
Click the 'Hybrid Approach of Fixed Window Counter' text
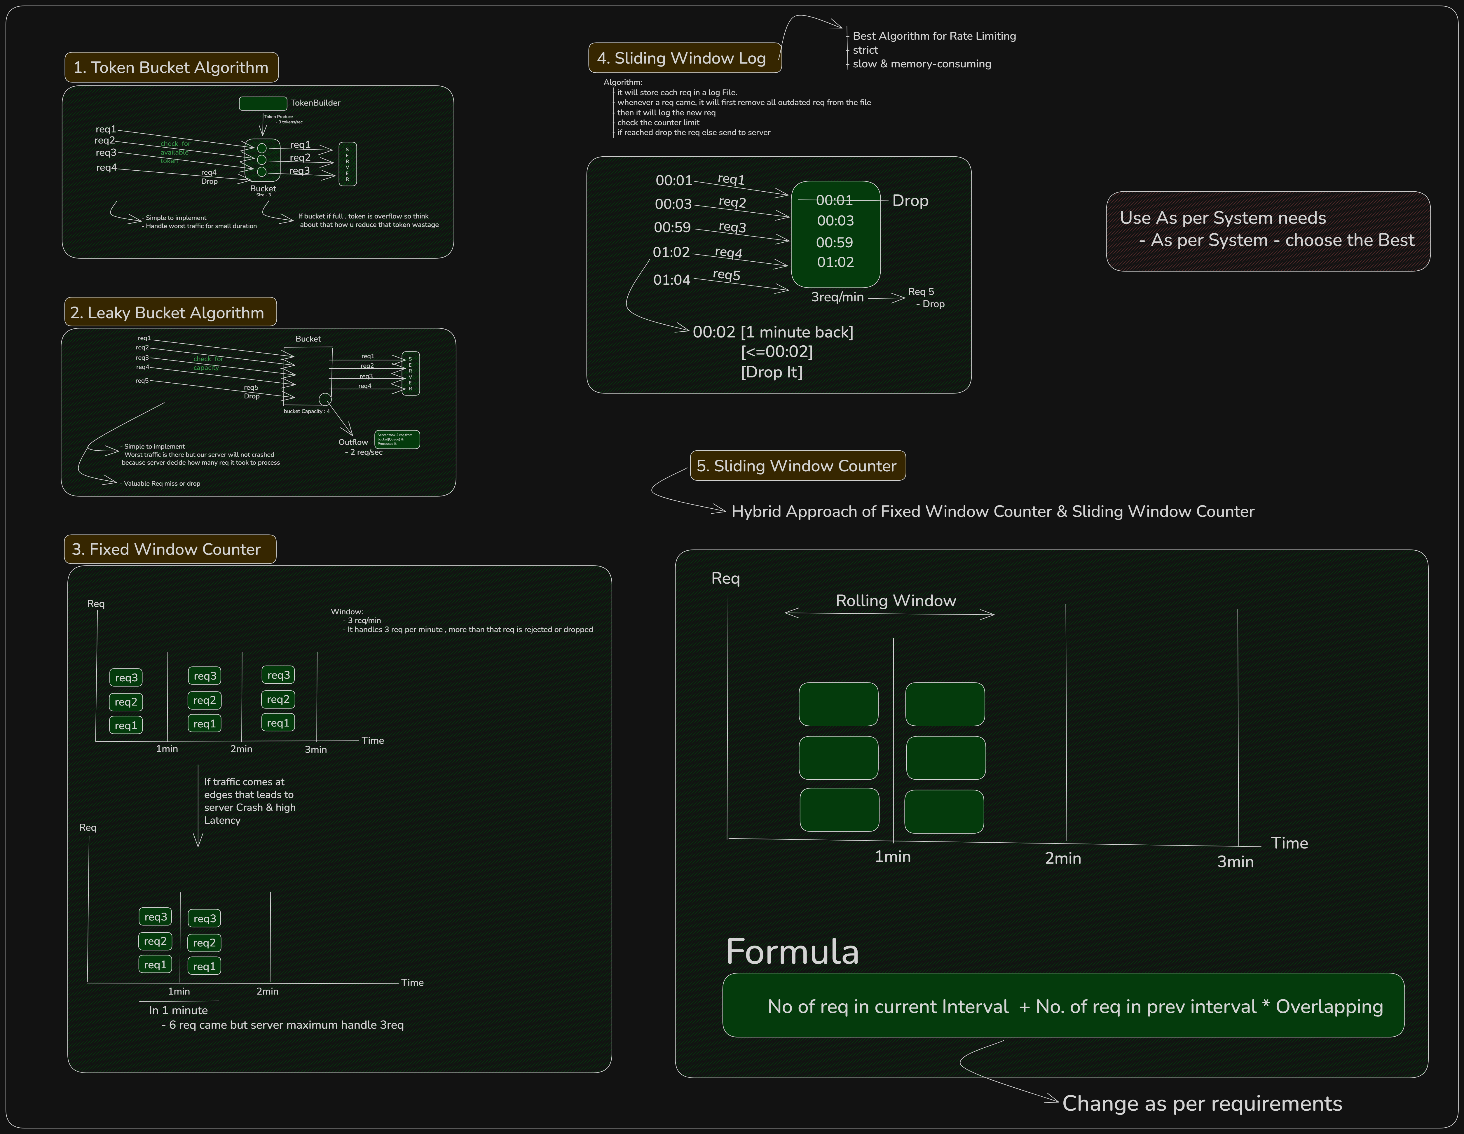(993, 512)
